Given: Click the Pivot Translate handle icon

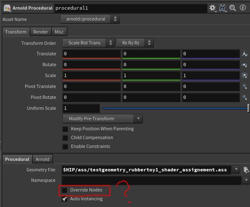Looking at the screenshot, I should click(x=245, y=86).
